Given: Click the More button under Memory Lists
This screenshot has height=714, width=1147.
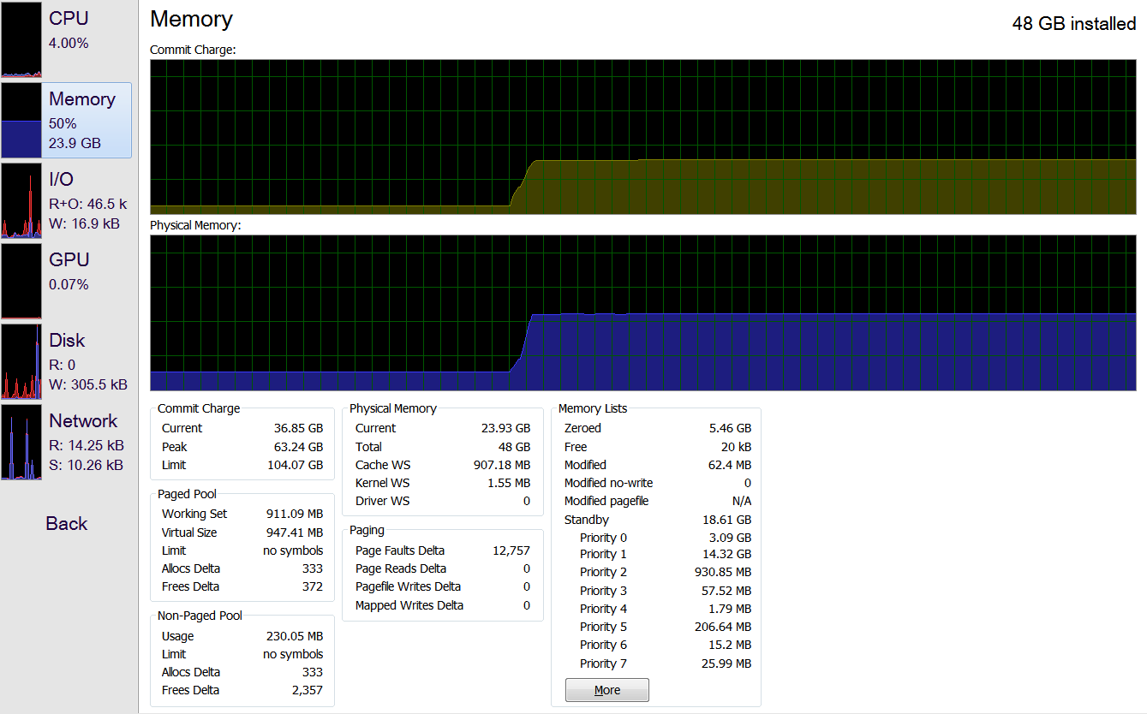Looking at the screenshot, I should 606,690.
